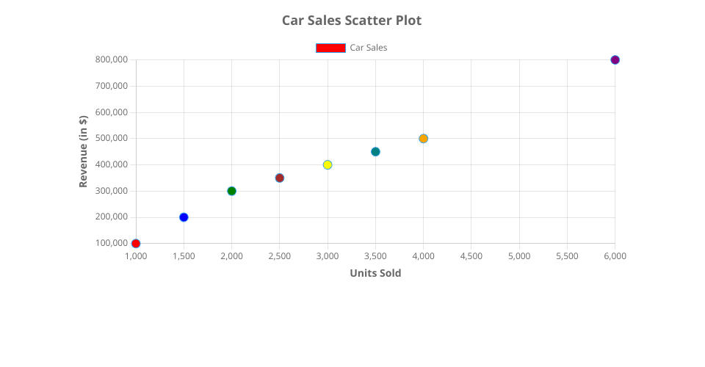Click the Revenue (in $) axis title
The width and height of the screenshot is (705, 367).
(x=84, y=151)
